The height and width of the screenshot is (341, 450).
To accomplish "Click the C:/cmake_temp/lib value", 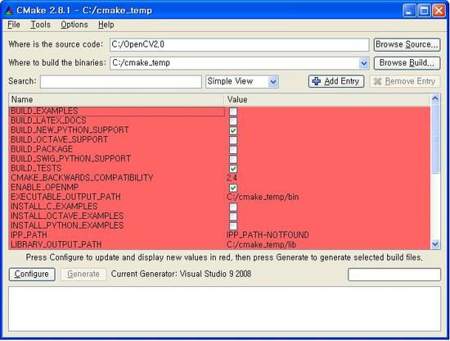I will pyautogui.click(x=262, y=244).
